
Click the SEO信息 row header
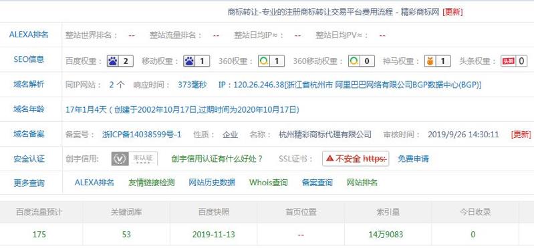coord(29,59)
